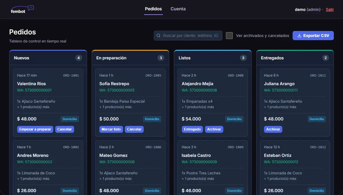Screen dimensions: 343x195
Task: Click Hace 8 h timestamp
Action: 271,75
